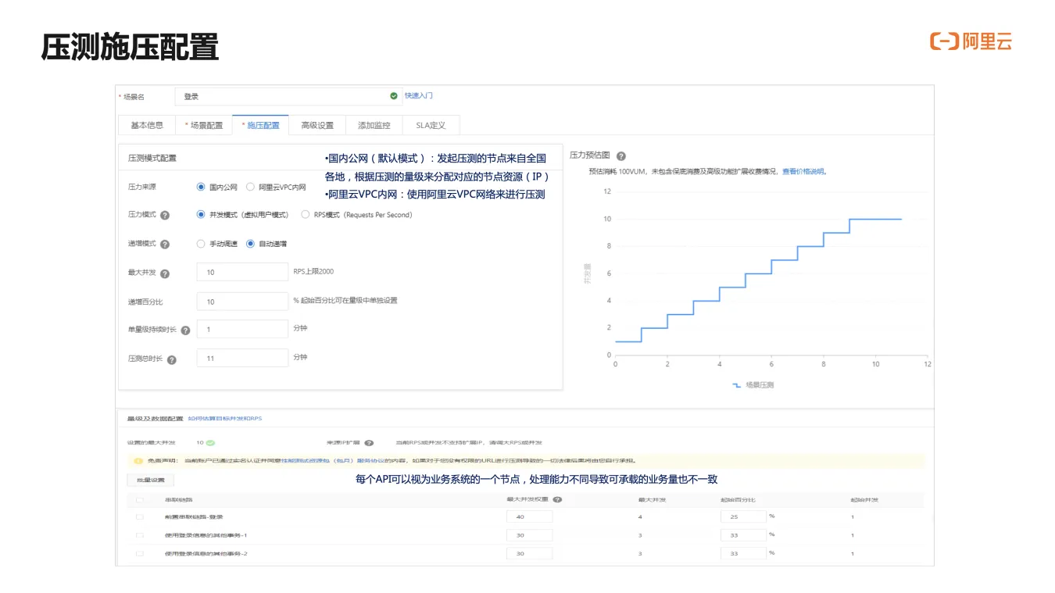Image resolution: width=1055 pixels, height=593 pixels.
Task: Click the 量级及数据配置 section heading
Action: pyautogui.click(x=155, y=419)
